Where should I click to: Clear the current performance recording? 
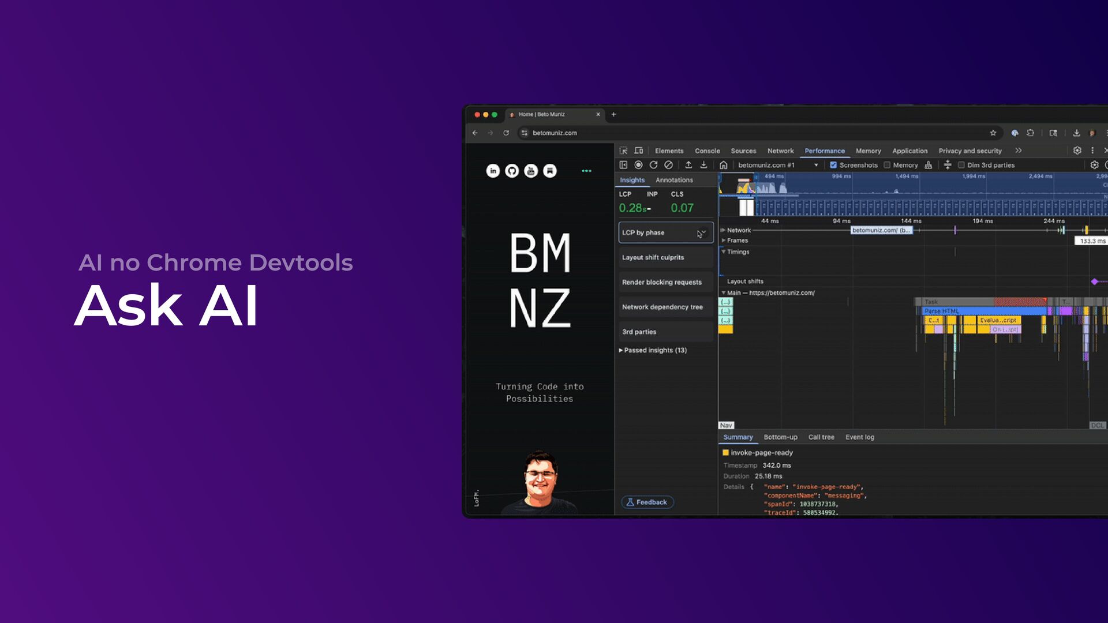668,165
